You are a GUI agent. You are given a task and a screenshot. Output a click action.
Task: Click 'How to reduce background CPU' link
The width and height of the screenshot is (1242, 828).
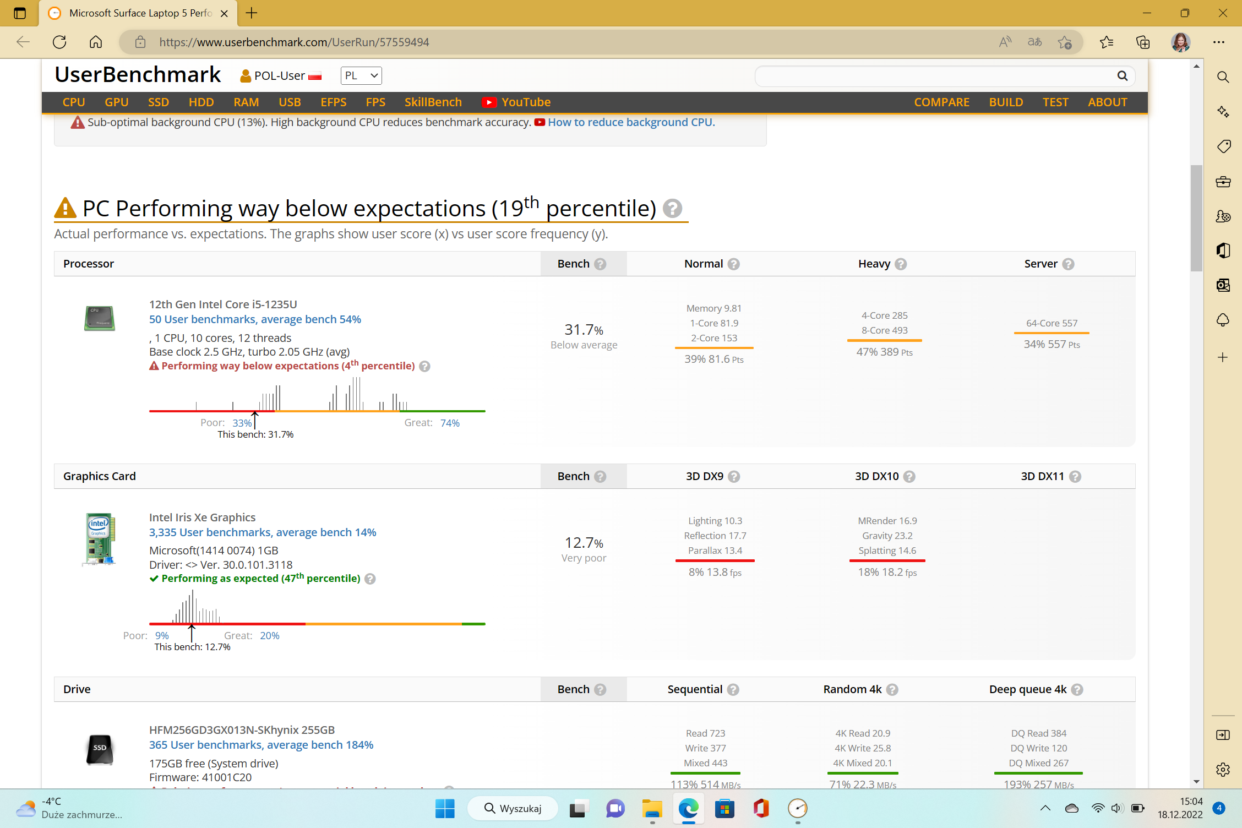click(631, 122)
